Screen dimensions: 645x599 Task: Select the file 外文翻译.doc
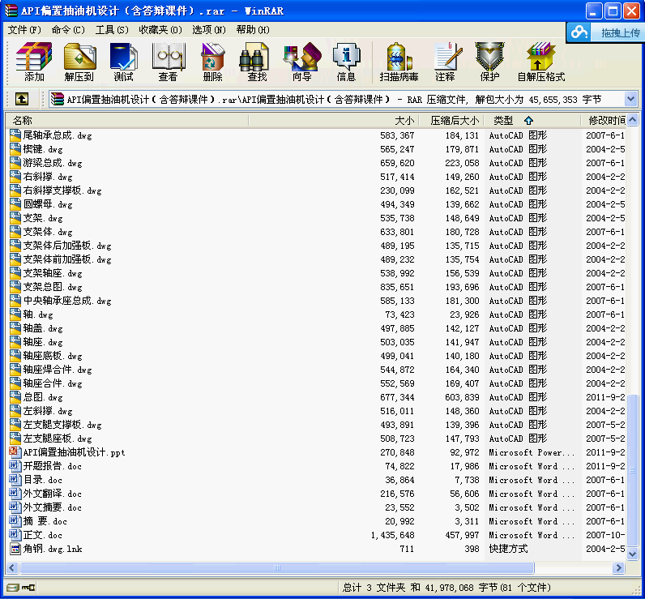click(x=52, y=494)
